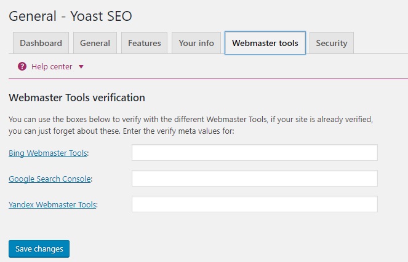Switch to the Dashboard tab
Image resolution: width=408 pixels, height=262 pixels.
coord(41,43)
